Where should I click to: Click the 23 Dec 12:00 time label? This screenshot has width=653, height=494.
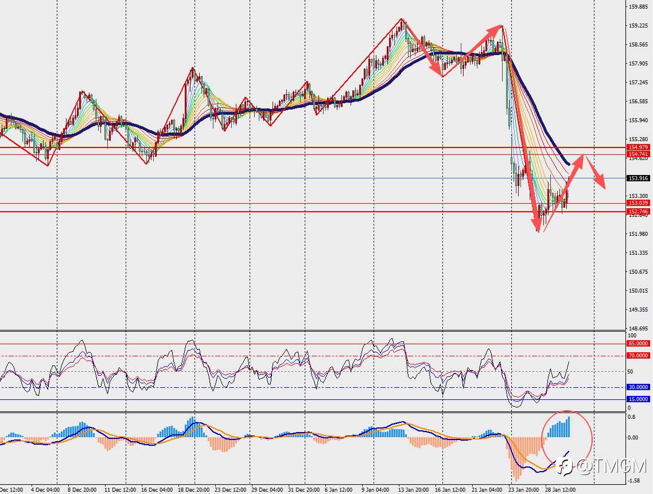(x=230, y=490)
